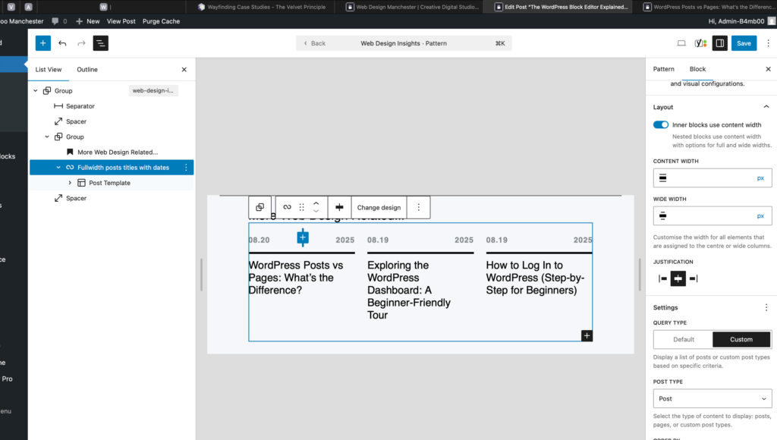Collapse the Layout panel section

click(766, 107)
